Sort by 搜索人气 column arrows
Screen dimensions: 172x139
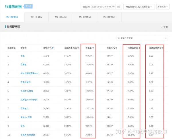(x=53, y=48)
